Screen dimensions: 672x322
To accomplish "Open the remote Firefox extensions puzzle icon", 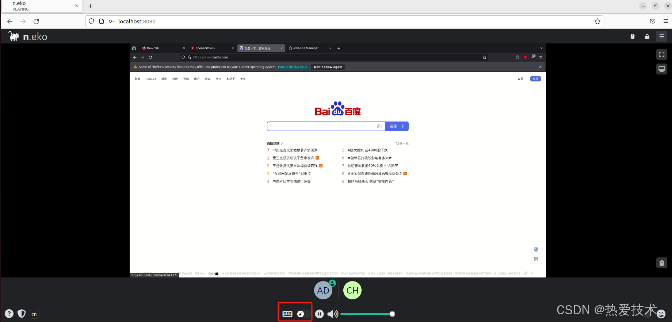I will 518,57.
